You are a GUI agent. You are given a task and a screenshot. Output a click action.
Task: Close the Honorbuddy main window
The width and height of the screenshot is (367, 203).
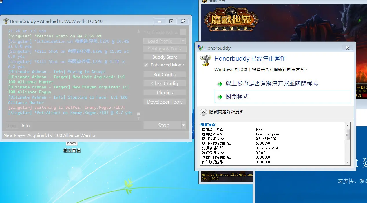click(x=183, y=21)
